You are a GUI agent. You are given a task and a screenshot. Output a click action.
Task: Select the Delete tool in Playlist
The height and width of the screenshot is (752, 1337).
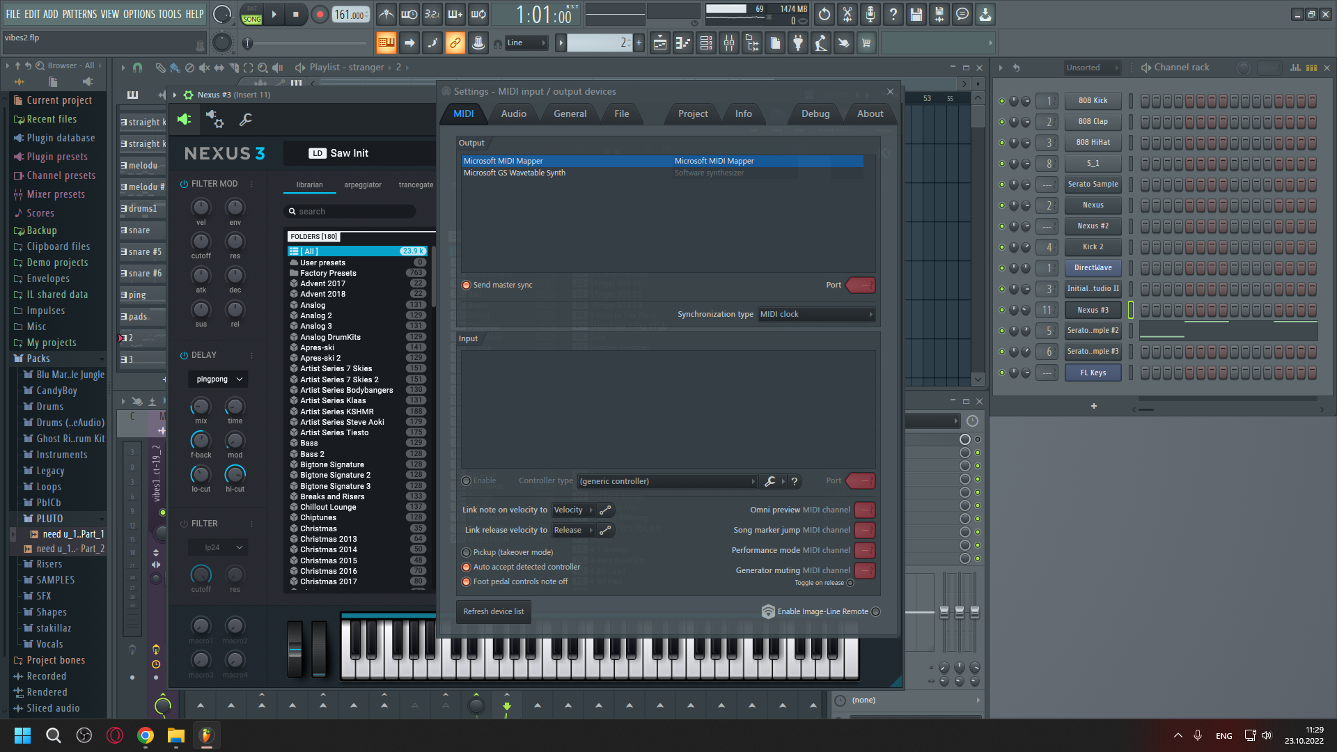(189, 68)
